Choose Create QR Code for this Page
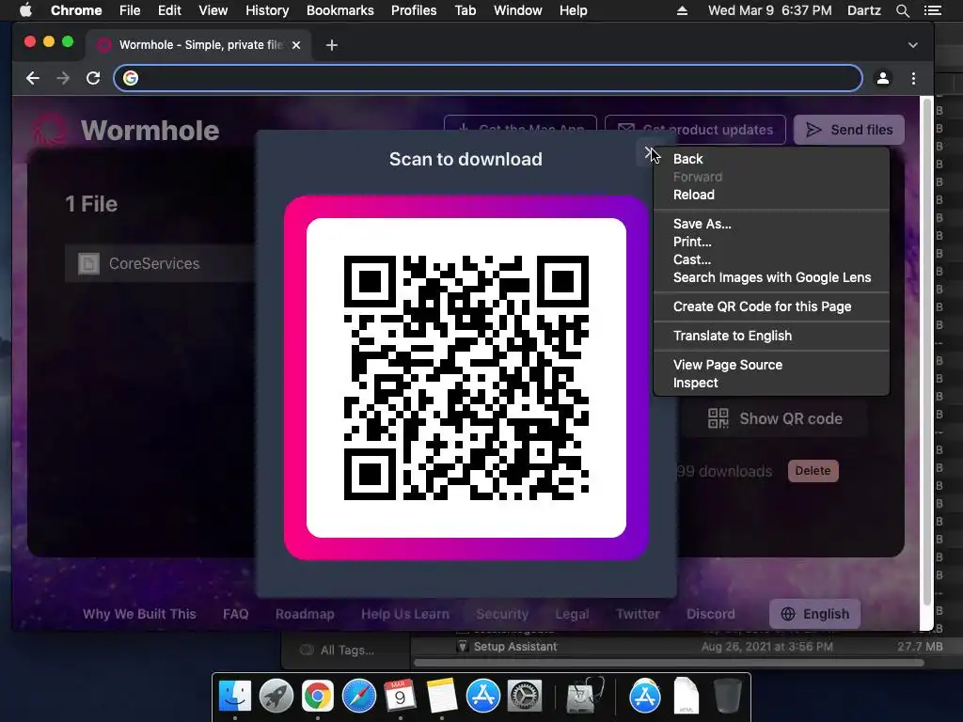963x722 pixels. [x=762, y=306]
